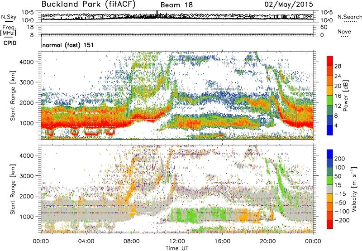Viewport: 362px width, 251px height.
Task: Click the "Buckland Park (fitACF)" plot title
Action: (88, 4)
